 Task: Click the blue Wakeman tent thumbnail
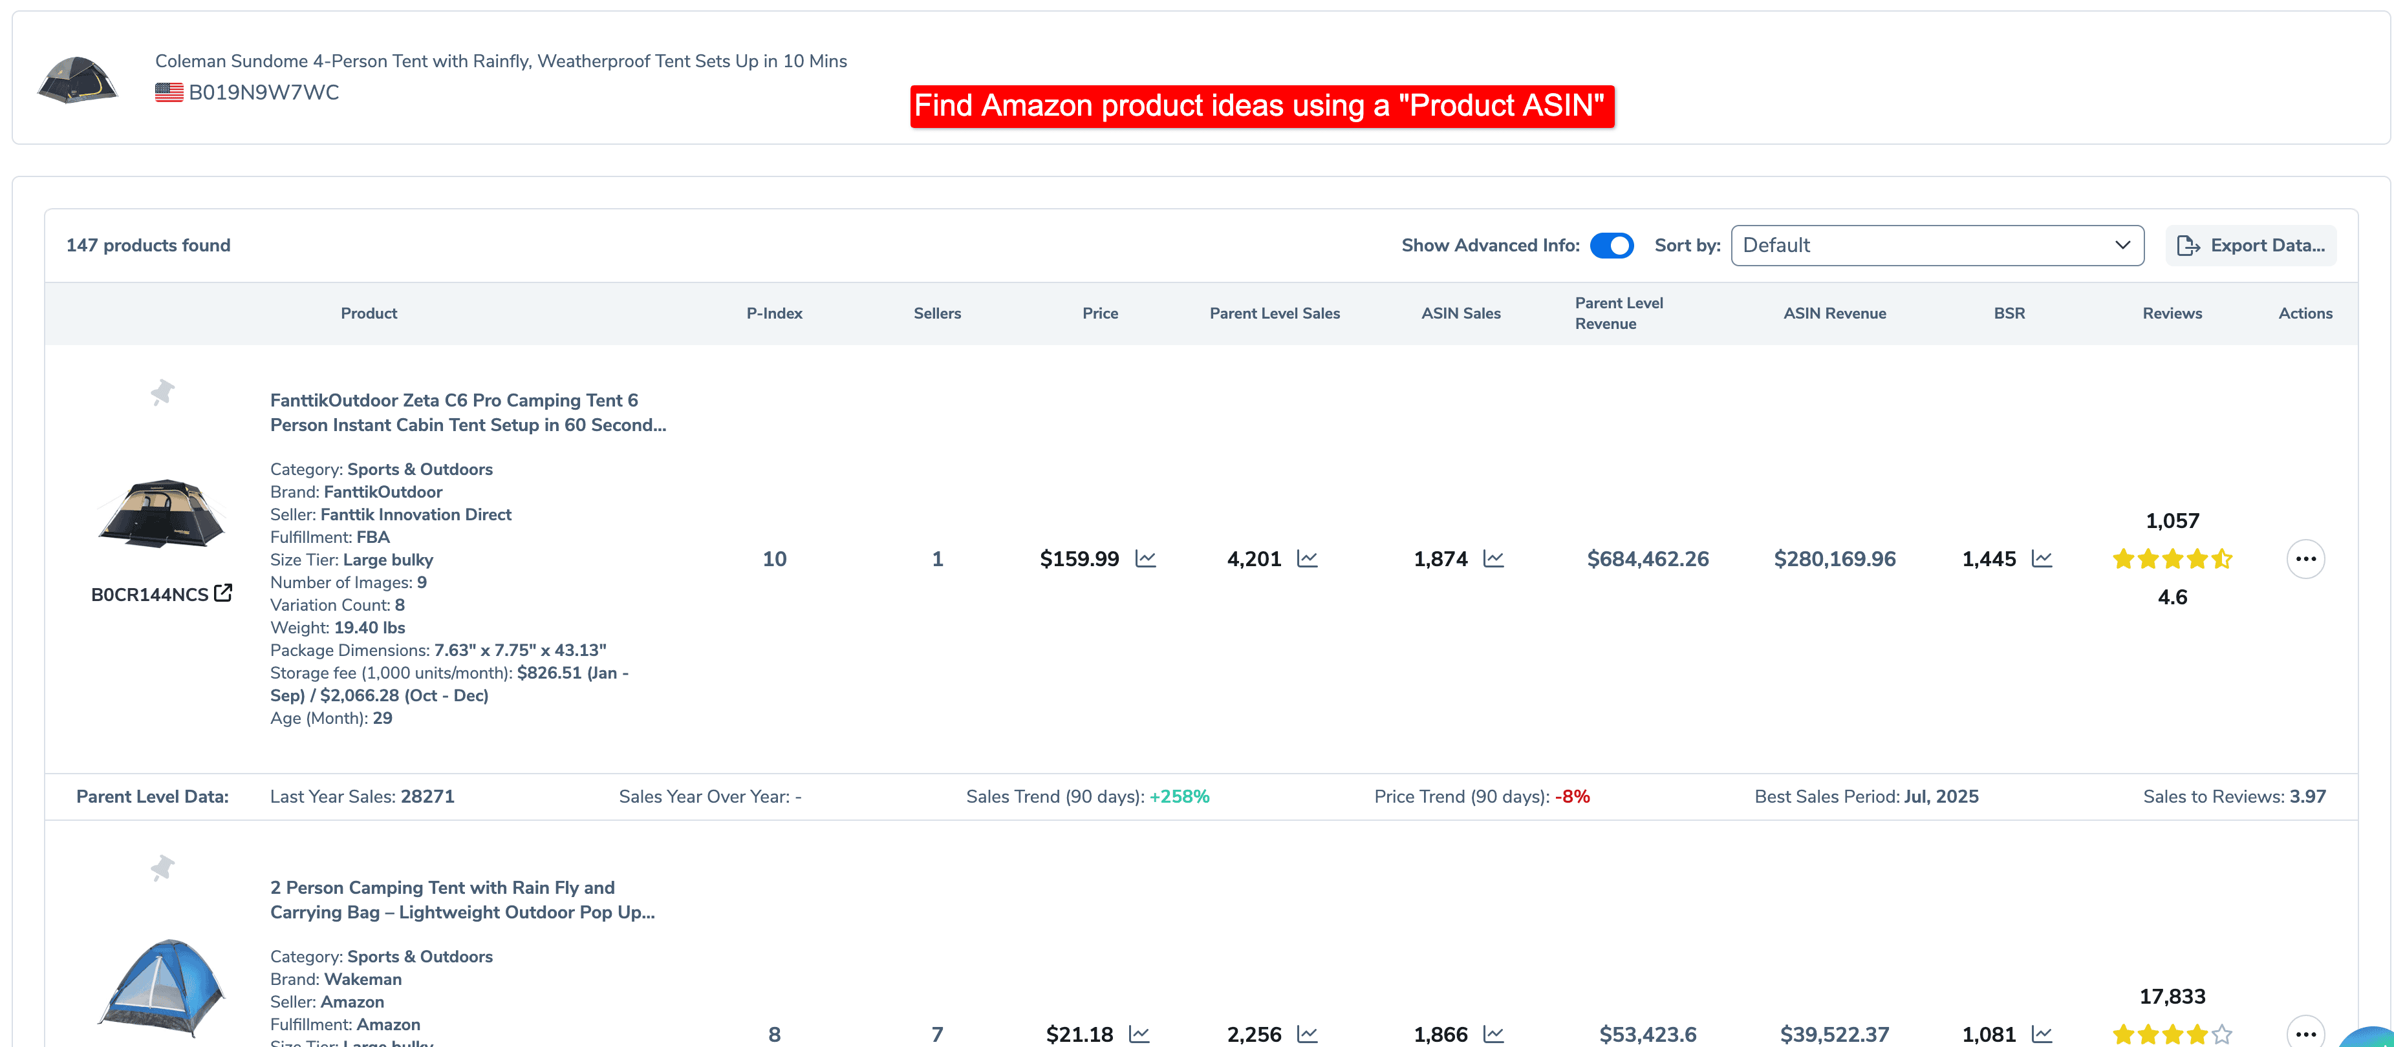tap(162, 988)
